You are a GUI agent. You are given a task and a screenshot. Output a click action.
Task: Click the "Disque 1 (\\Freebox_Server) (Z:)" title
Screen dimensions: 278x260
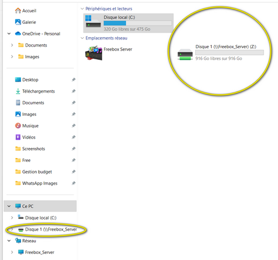[226, 47]
